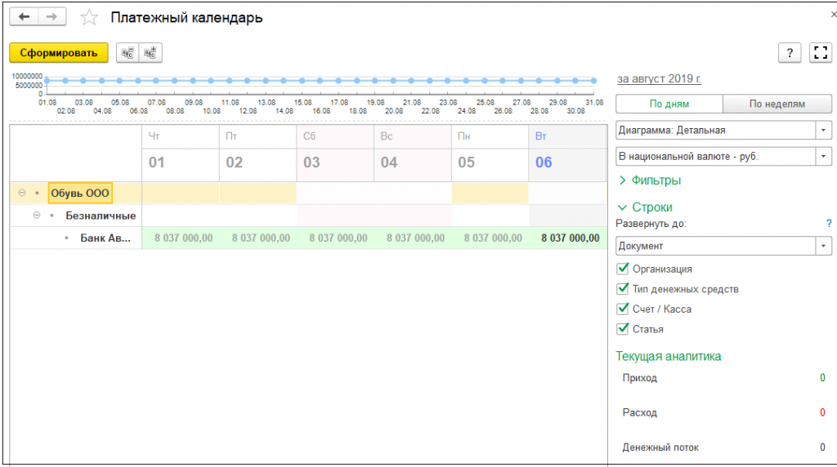The width and height of the screenshot is (837, 467).
Task: Open the period link за август 2019 г.
Action: (659, 79)
